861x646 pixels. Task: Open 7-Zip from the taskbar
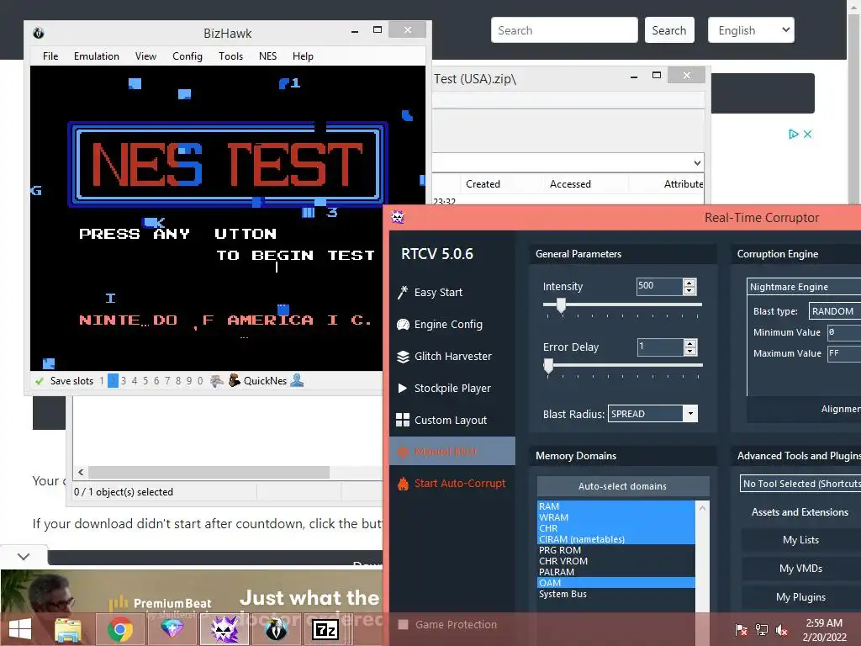click(325, 629)
